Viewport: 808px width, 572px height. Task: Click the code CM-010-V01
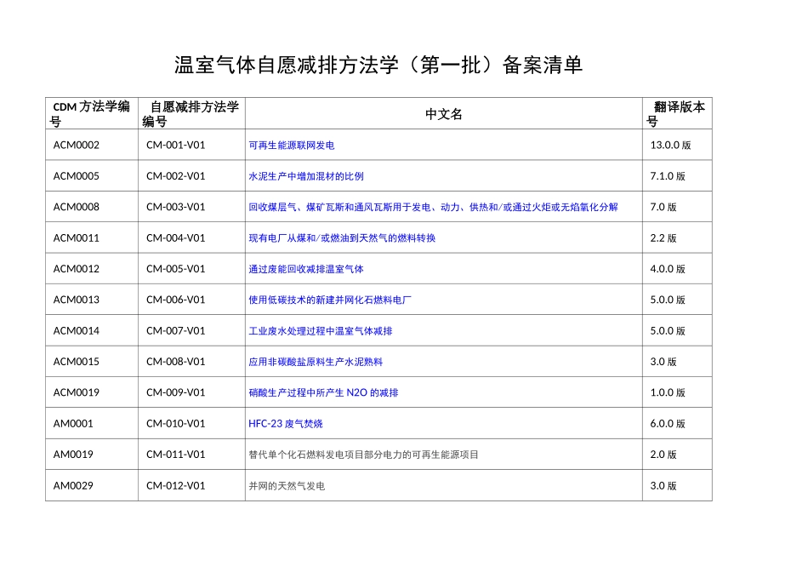coord(176,423)
